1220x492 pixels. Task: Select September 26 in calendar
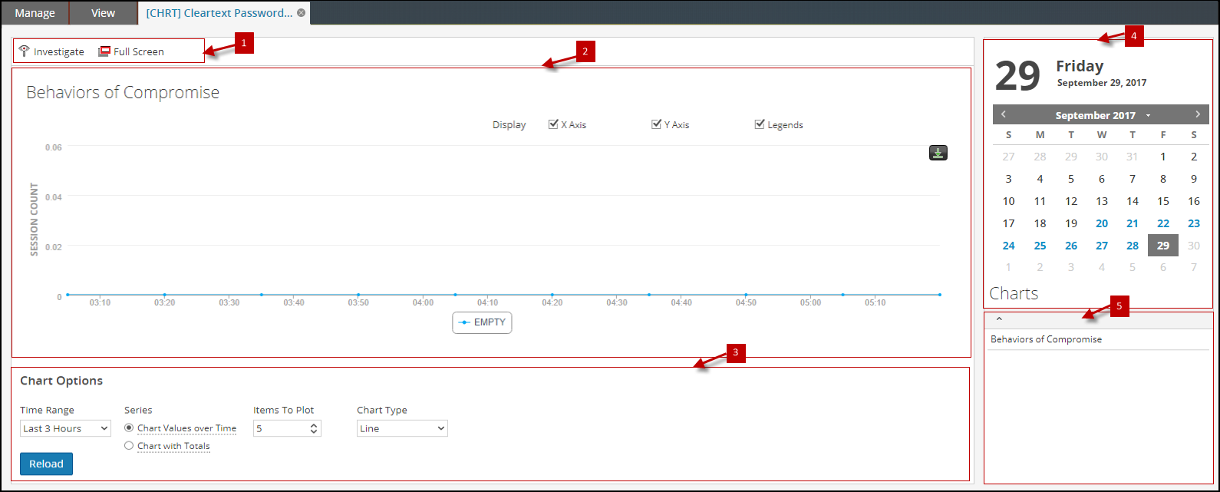[x=1071, y=246]
